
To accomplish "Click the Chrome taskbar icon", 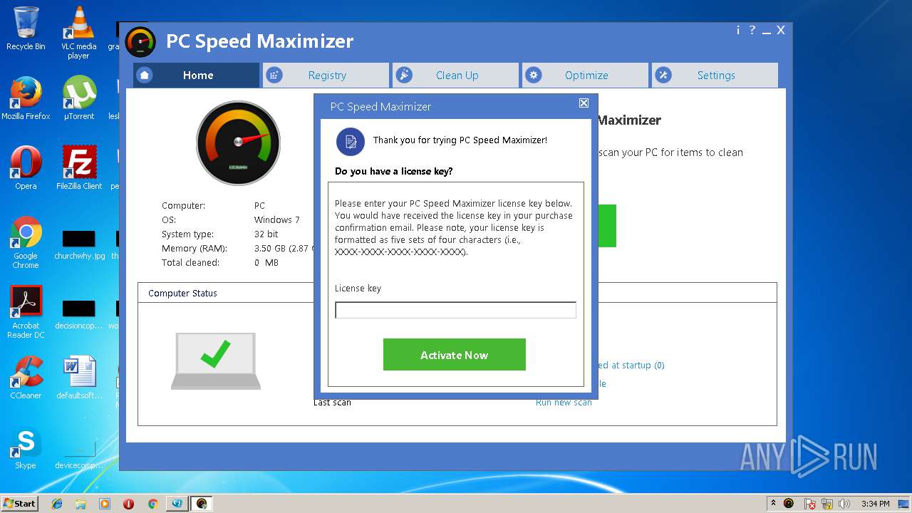I will point(152,504).
